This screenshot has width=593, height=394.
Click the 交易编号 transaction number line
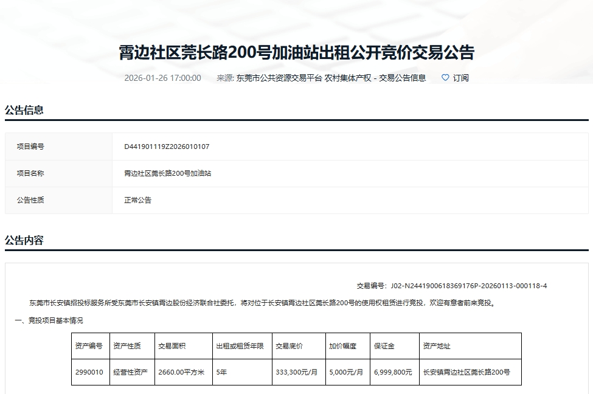451,285
